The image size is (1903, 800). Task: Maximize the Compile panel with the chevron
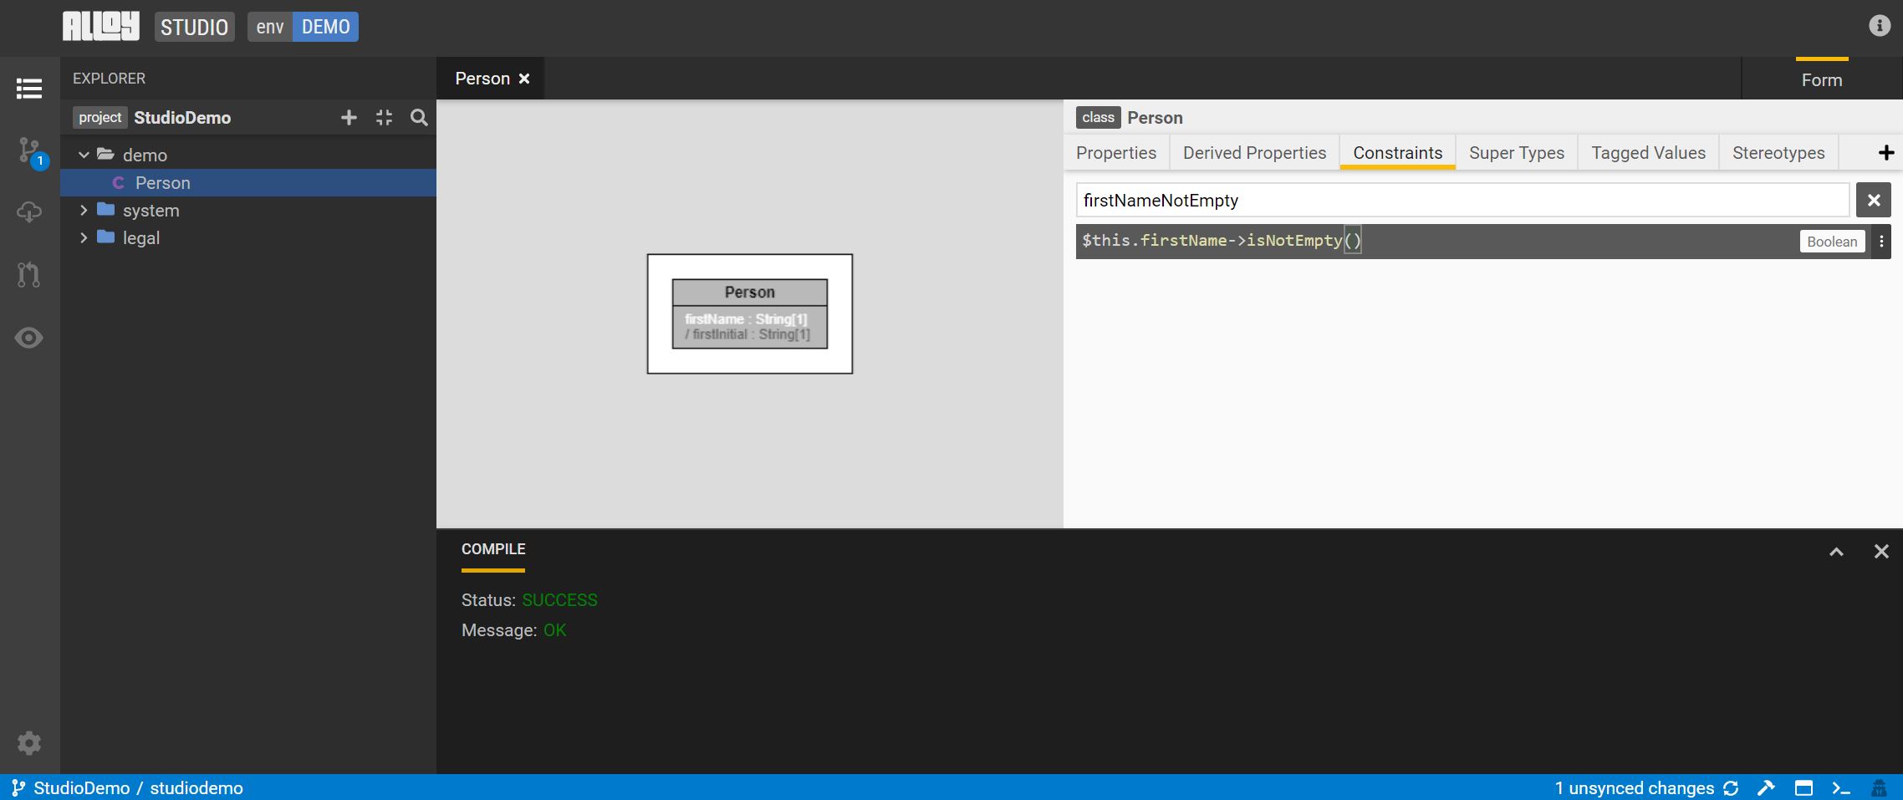click(x=1836, y=552)
